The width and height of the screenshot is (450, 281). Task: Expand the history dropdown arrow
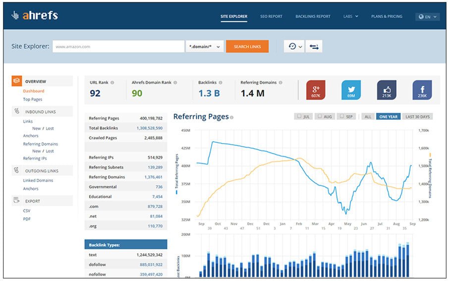pyautogui.click(x=300, y=47)
